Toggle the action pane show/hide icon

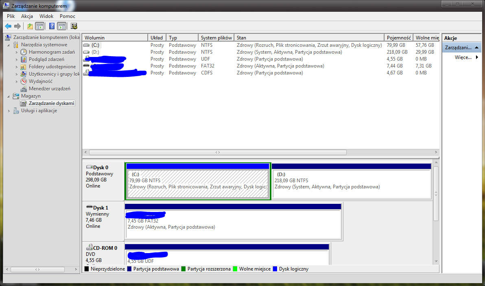coord(62,26)
